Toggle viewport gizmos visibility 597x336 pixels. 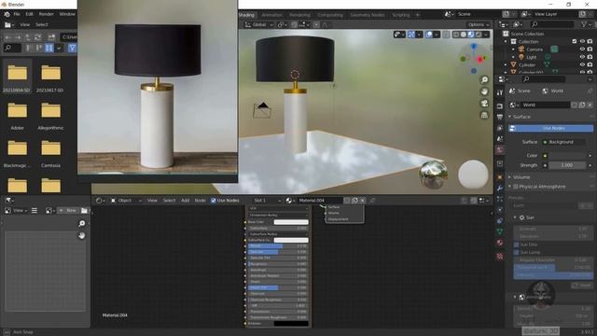coord(411,35)
